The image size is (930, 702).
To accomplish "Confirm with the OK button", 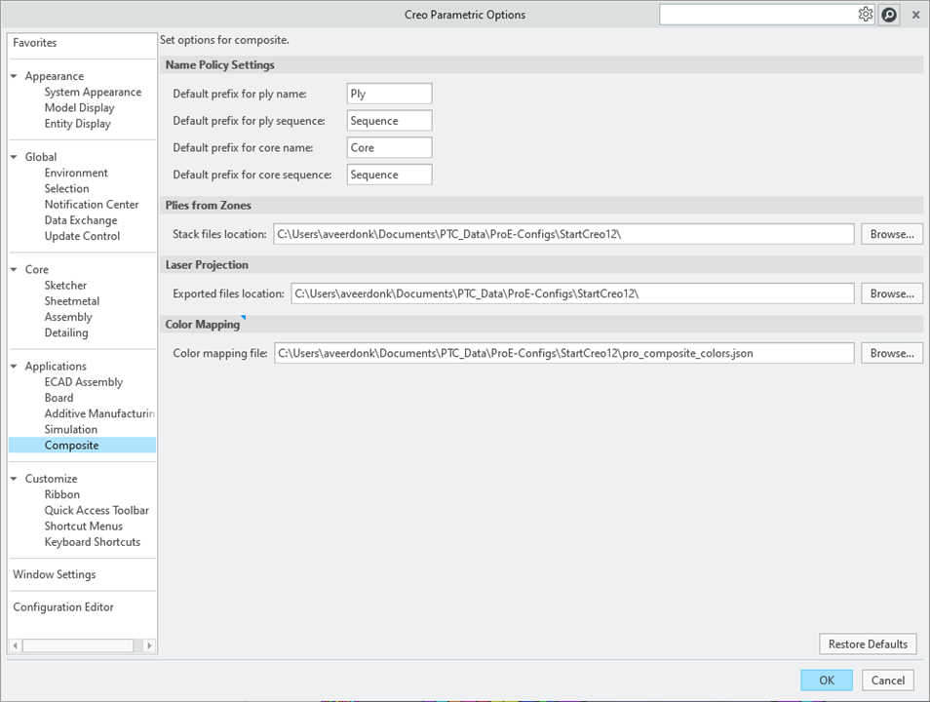I will (827, 680).
